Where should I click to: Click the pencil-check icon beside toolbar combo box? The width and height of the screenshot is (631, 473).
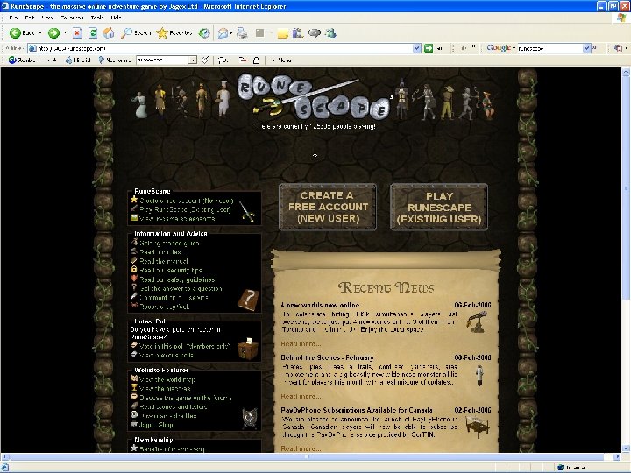coord(205,60)
